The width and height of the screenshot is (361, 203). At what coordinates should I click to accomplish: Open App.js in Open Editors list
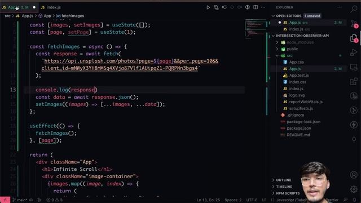309,23
